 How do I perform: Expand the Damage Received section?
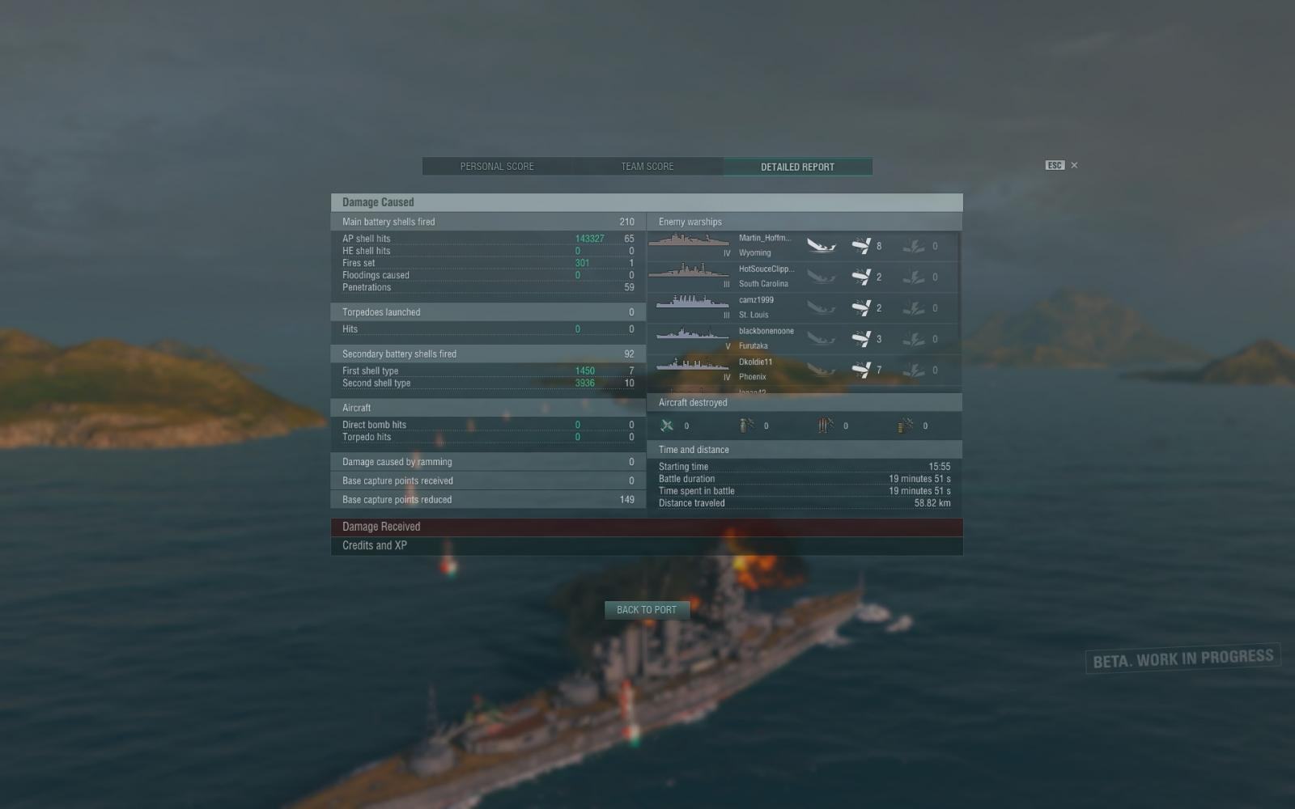point(647,527)
